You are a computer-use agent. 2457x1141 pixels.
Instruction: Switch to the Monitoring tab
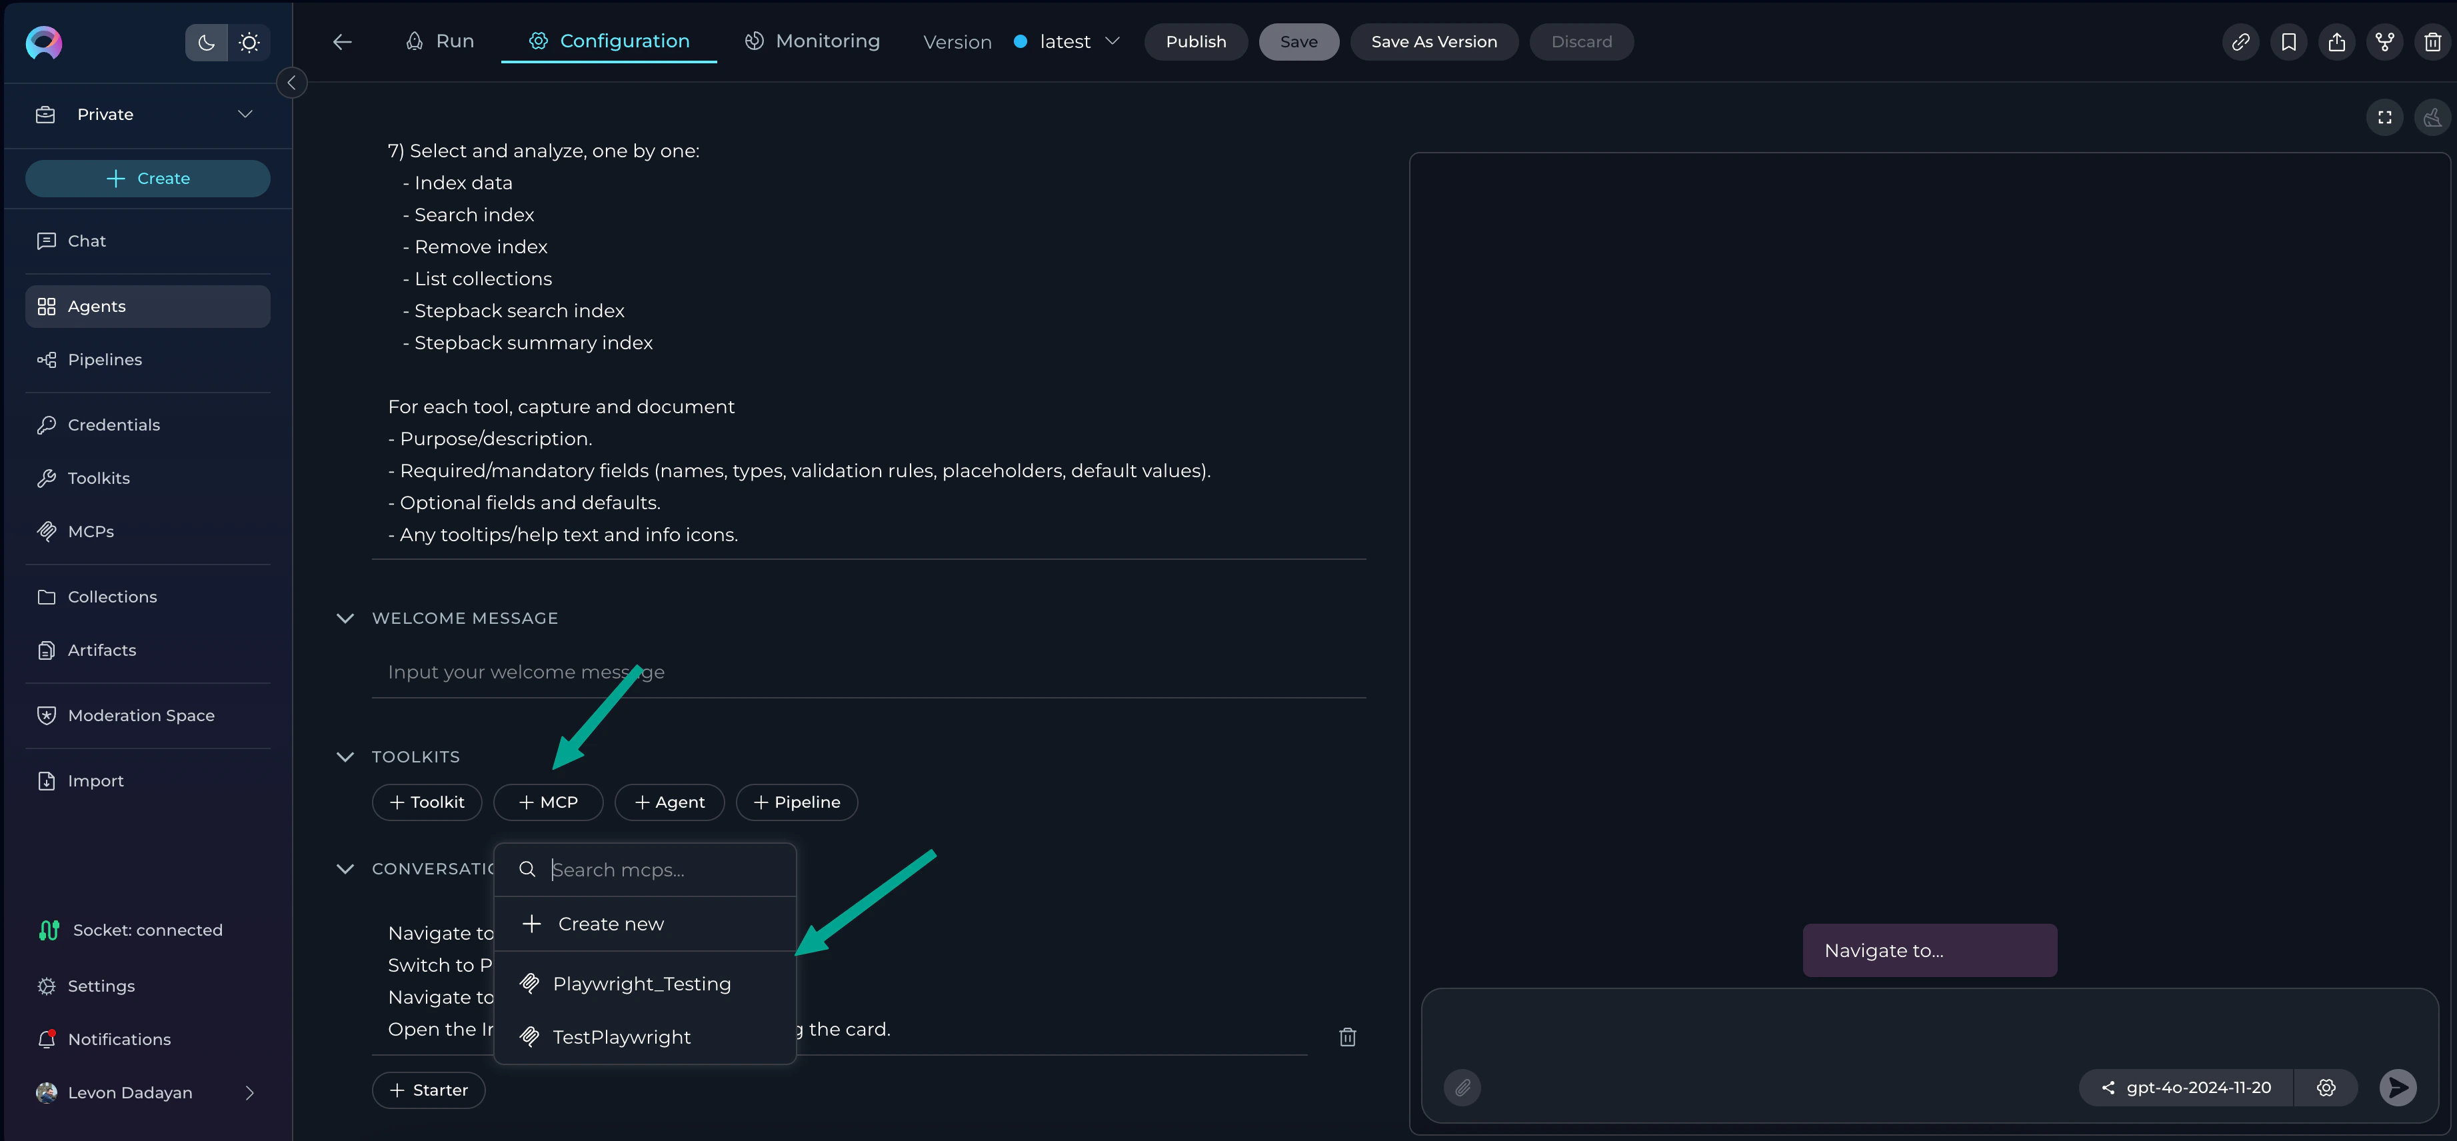813,41
